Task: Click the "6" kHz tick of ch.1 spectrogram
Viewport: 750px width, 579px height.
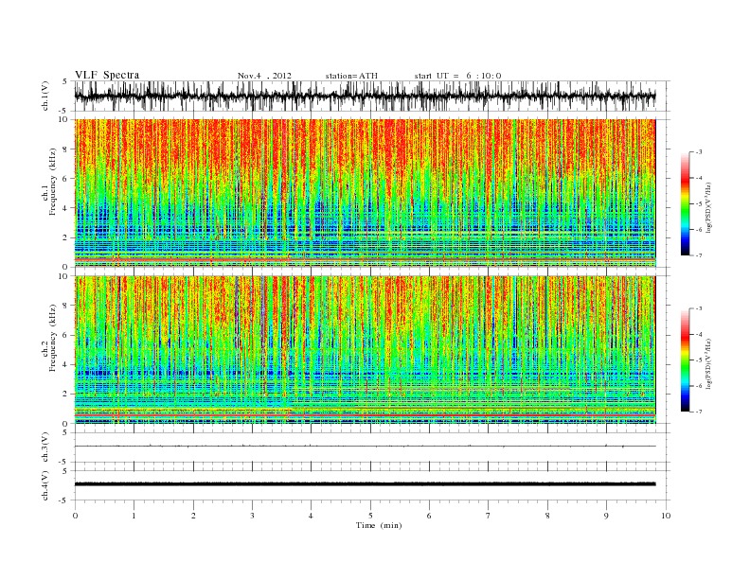Action: point(66,179)
